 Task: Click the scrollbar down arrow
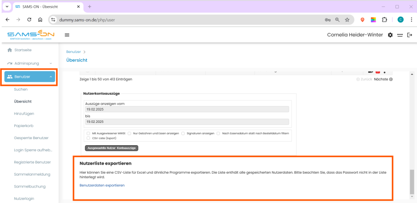(412, 196)
